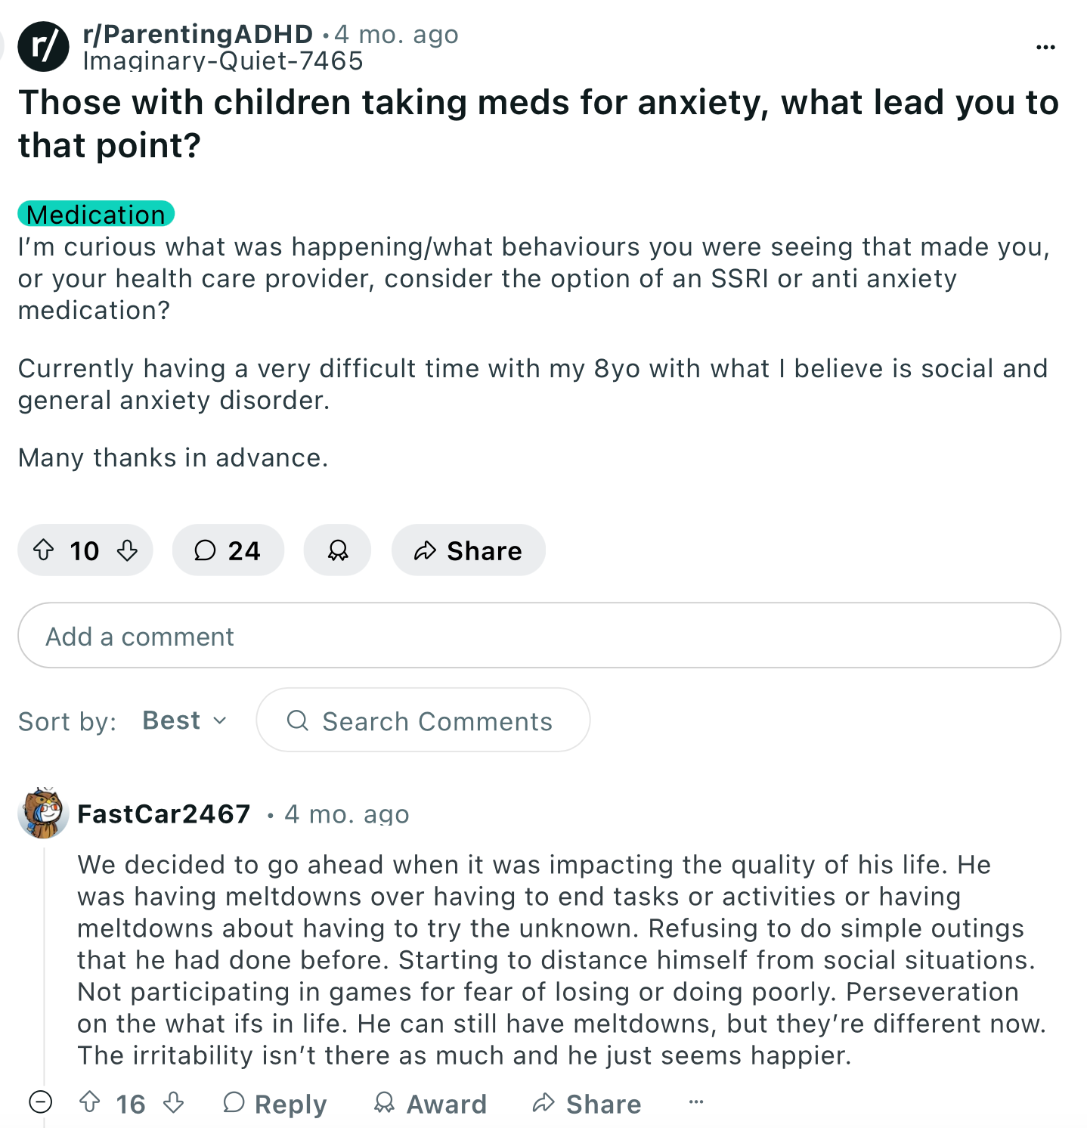Open more options on FastCar2467's comment
Screen dimensions: 1087x1128
point(696,1102)
